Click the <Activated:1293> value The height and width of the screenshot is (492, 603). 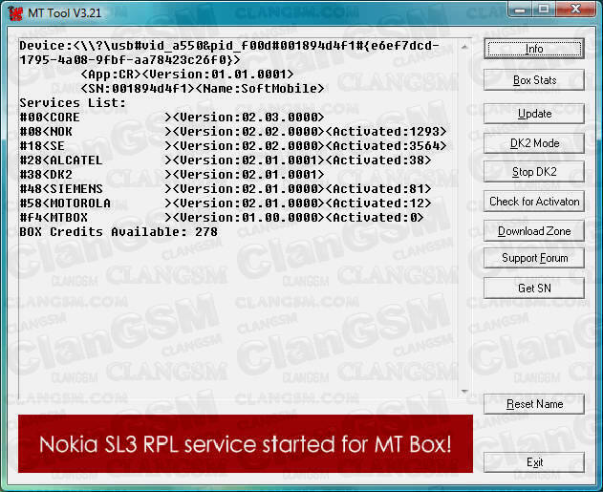point(386,132)
